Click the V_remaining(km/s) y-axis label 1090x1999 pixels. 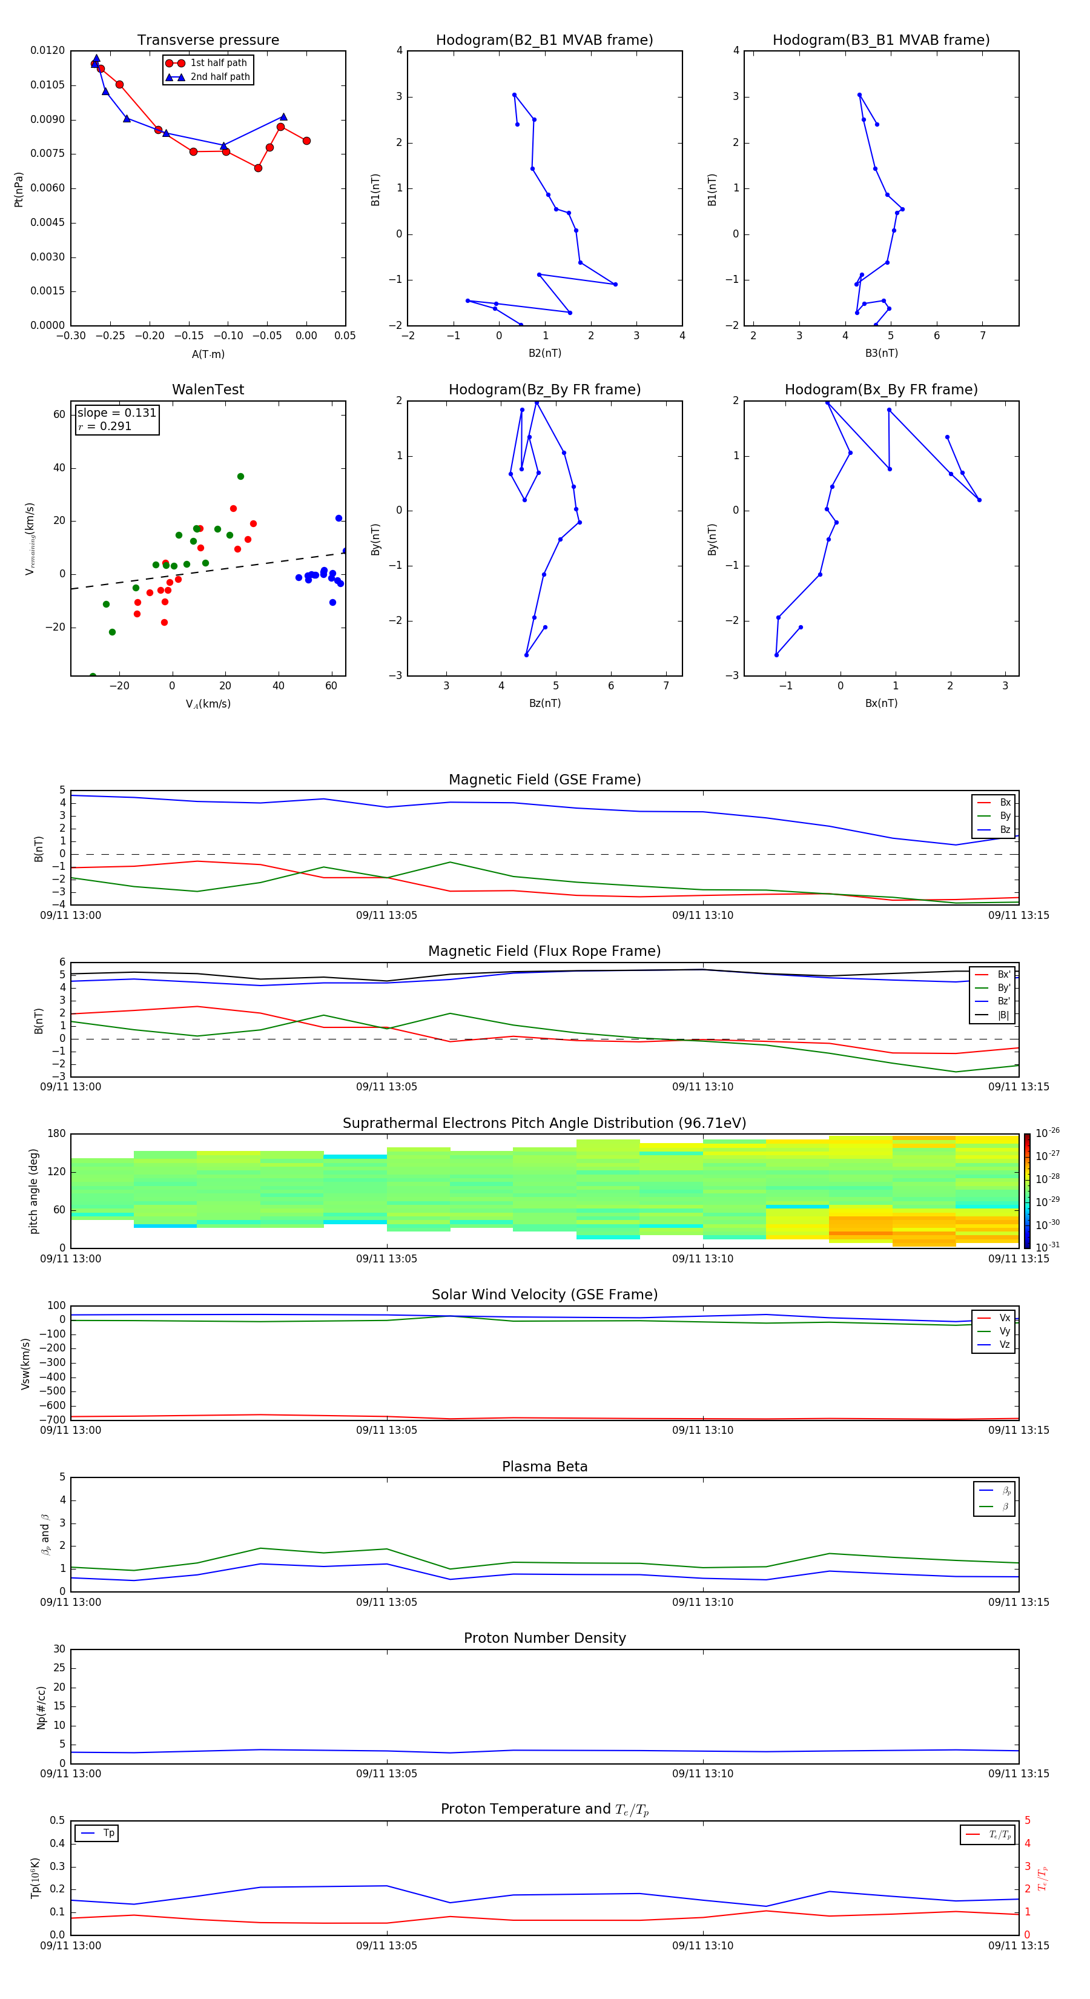click(x=30, y=539)
